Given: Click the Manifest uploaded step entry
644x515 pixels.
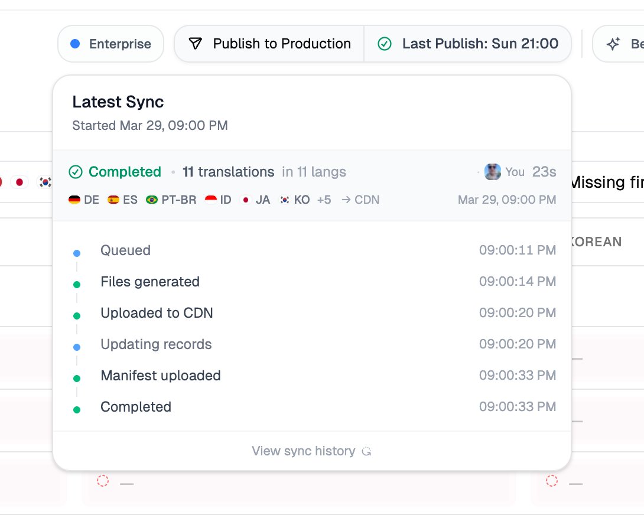Looking at the screenshot, I should click(x=161, y=376).
